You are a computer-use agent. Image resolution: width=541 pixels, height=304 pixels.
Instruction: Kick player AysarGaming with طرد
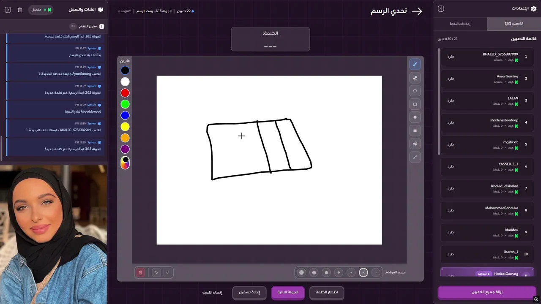[x=451, y=79]
